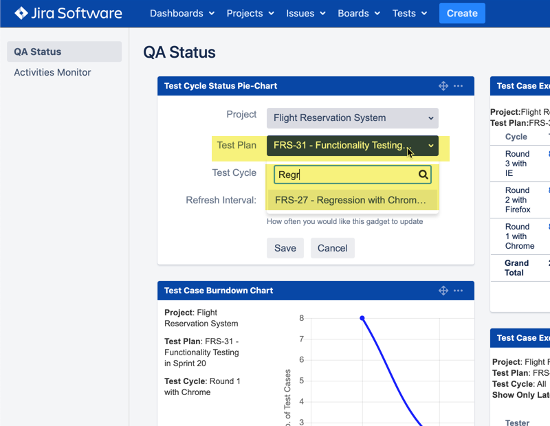Select QA Status in sidebar
The height and width of the screenshot is (426, 550).
click(64, 52)
